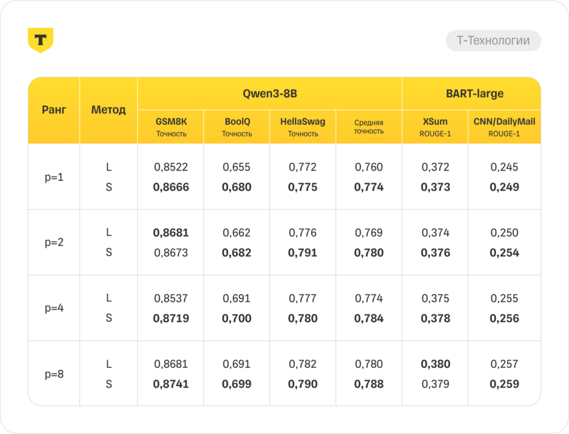Select the GSM8K column header
The height and width of the screenshot is (434, 569).
[x=171, y=127]
